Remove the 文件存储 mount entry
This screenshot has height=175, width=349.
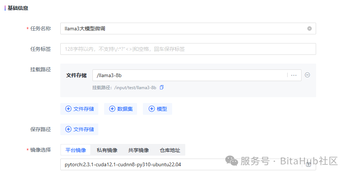[x=307, y=75]
